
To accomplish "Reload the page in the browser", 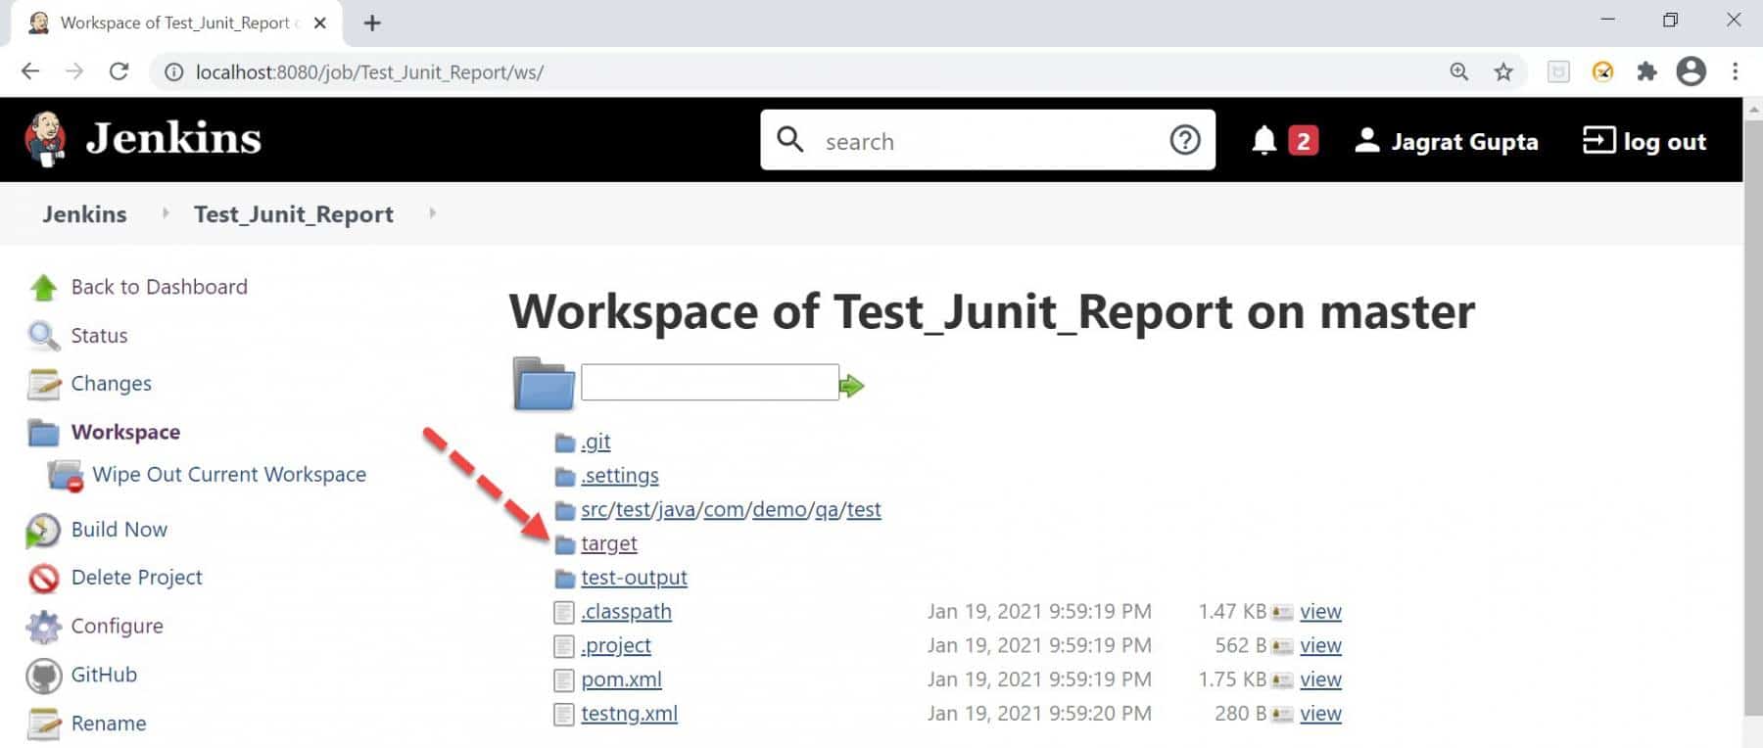I will point(119,71).
